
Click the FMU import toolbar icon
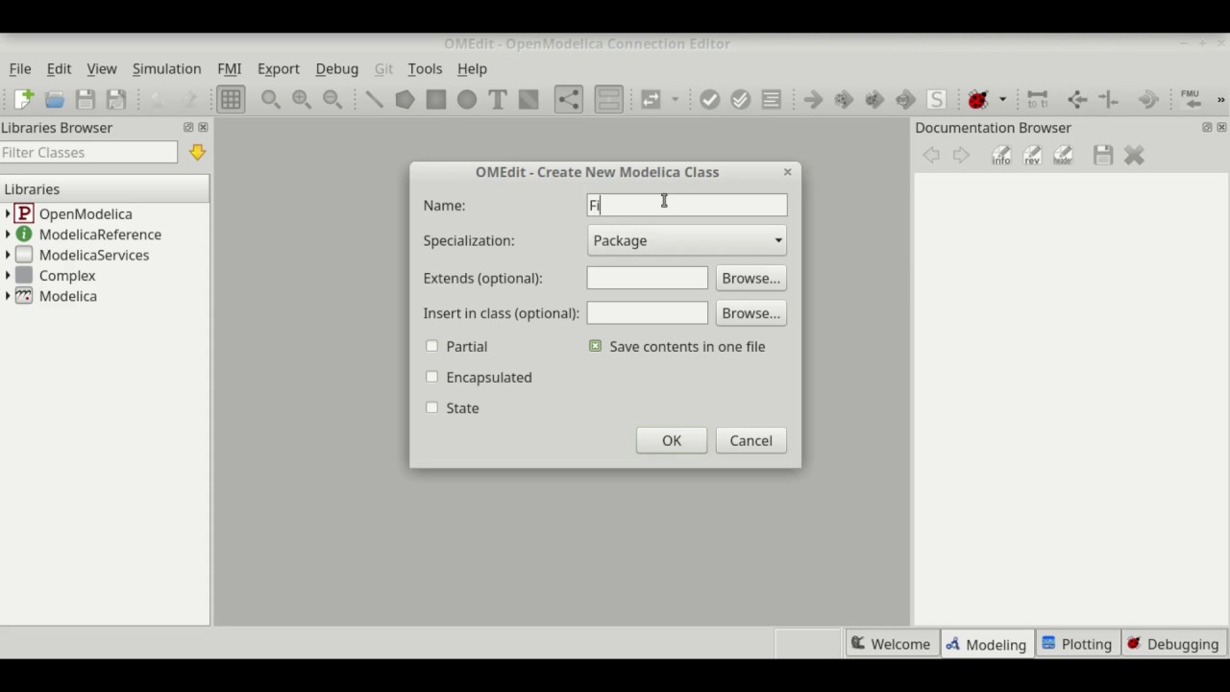[1191, 99]
